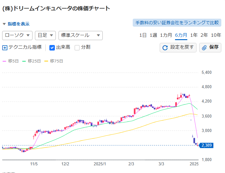This screenshot has width=225, height=173.
Task: Enable the 分割 checkbox
Action: (x=77, y=47)
